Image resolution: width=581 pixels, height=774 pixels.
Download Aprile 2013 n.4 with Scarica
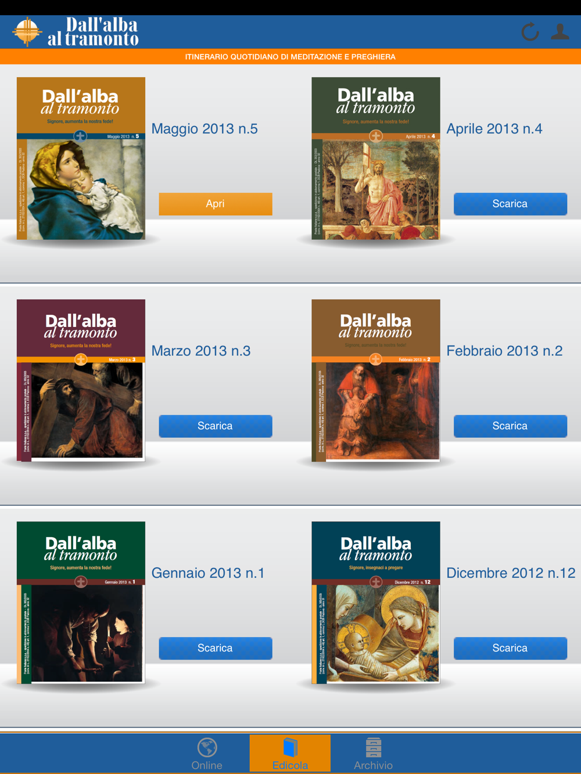510,204
